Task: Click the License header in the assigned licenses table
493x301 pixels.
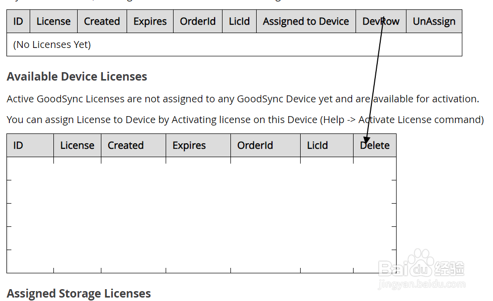Action: click(x=53, y=21)
